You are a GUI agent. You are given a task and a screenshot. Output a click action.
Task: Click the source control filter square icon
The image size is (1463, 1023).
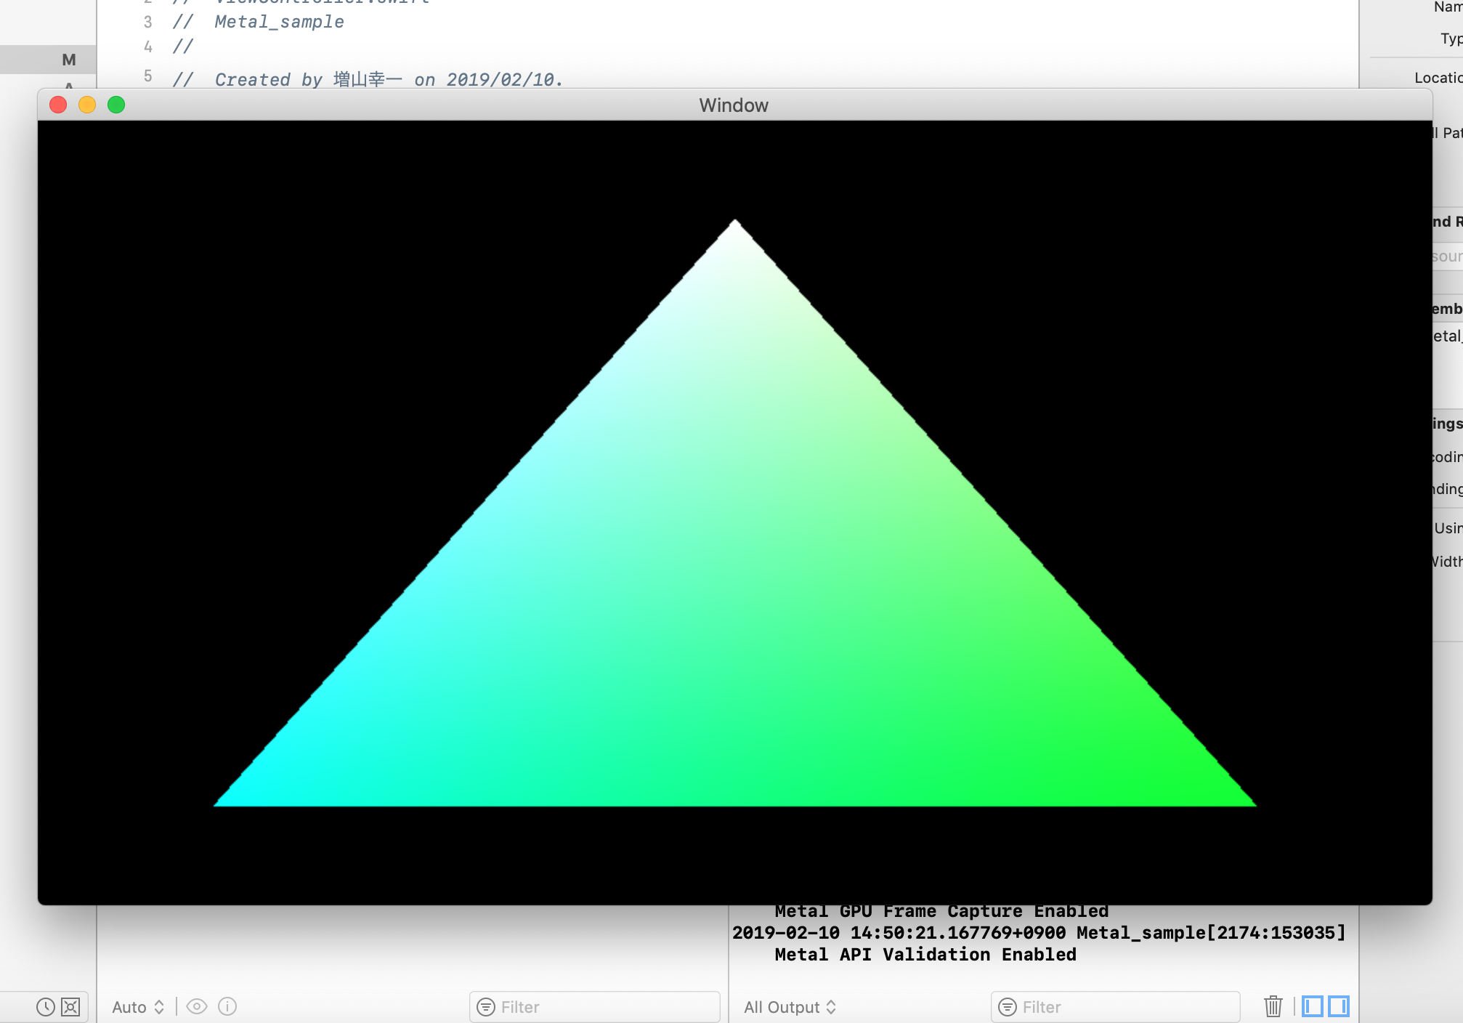click(x=70, y=1007)
